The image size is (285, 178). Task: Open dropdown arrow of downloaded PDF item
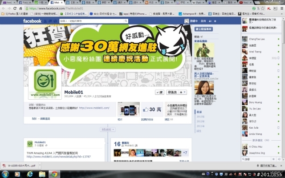(x=40, y=166)
